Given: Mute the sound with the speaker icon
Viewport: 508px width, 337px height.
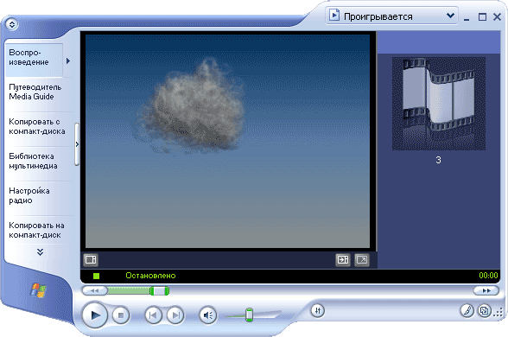Looking at the screenshot, I should tap(207, 315).
